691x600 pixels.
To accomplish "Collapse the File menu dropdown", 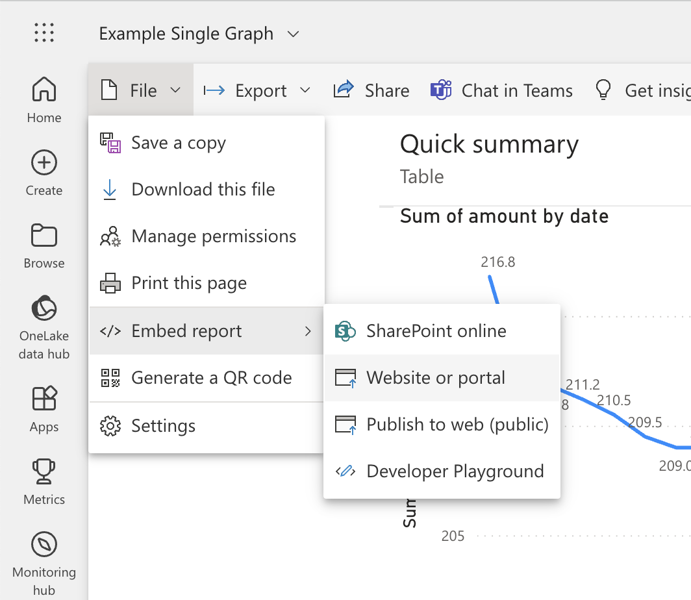I will (x=141, y=90).
